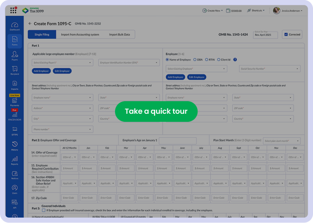The height and width of the screenshot is (223, 313).
Task: Click the Phone number input field
Action: pos(62,129)
